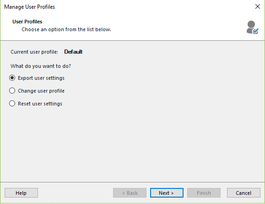This screenshot has width=265, height=204.
Task: Click the bold Default profile name
Action: [73, 52]
